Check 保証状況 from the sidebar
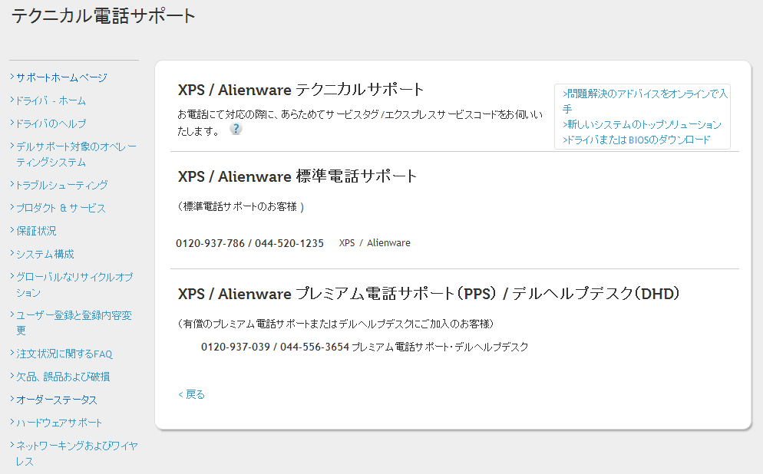The width and height of the screenshot is (763, 474). pyautogui.click(x=36, y=231)
